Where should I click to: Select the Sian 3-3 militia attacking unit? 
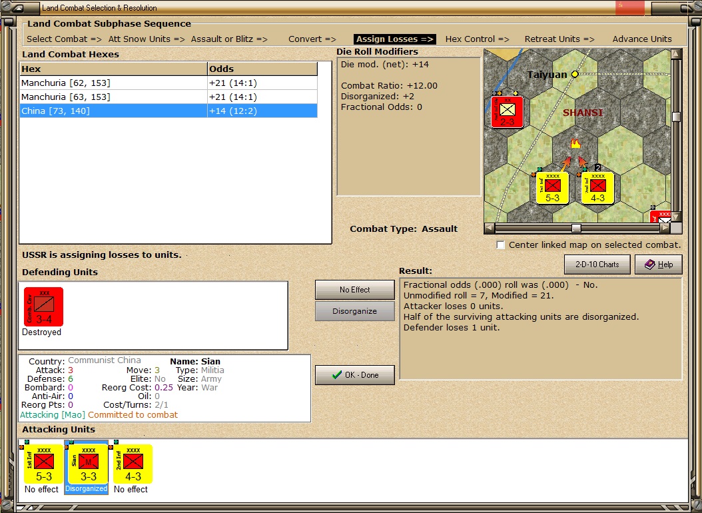coord(88,463)
